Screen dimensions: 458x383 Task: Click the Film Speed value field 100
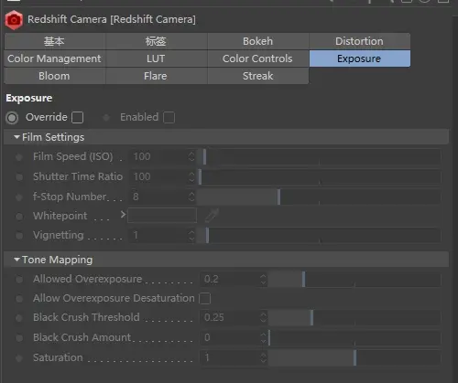[x=158, y=156]
